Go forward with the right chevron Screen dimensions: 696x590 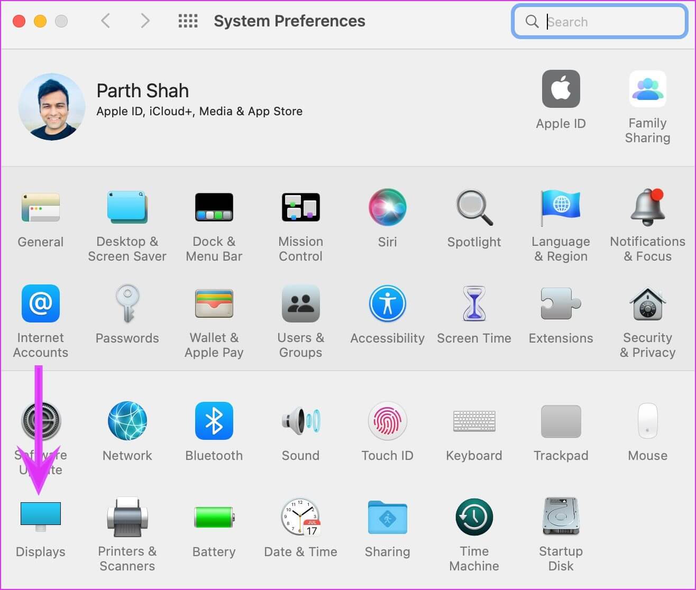(145, 21)
